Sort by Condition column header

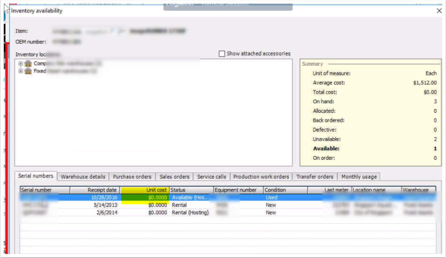[x=285, y=190]
